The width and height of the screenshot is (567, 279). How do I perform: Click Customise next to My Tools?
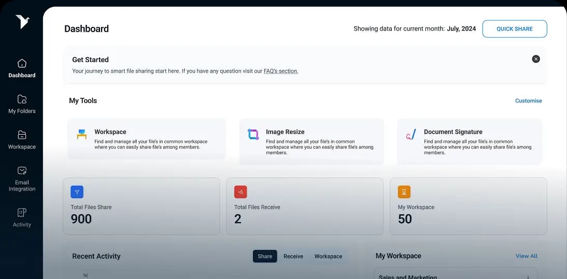(528, 101)
